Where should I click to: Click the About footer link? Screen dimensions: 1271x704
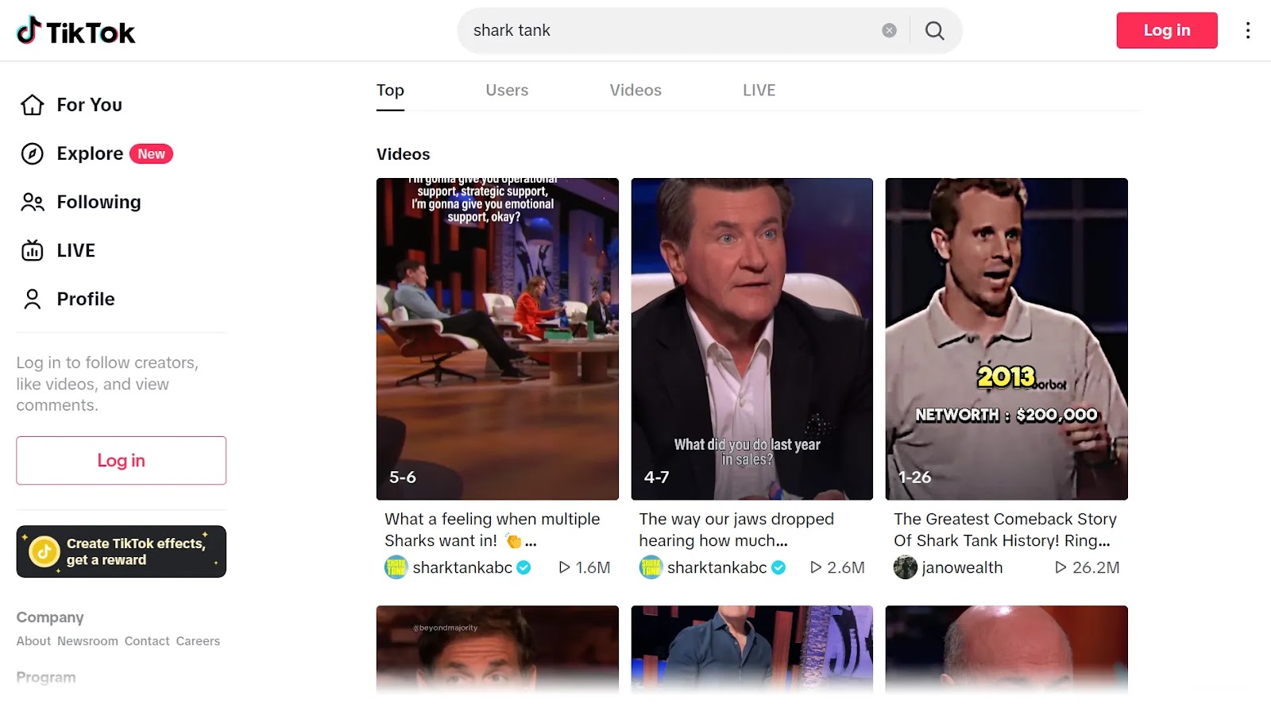33,641
